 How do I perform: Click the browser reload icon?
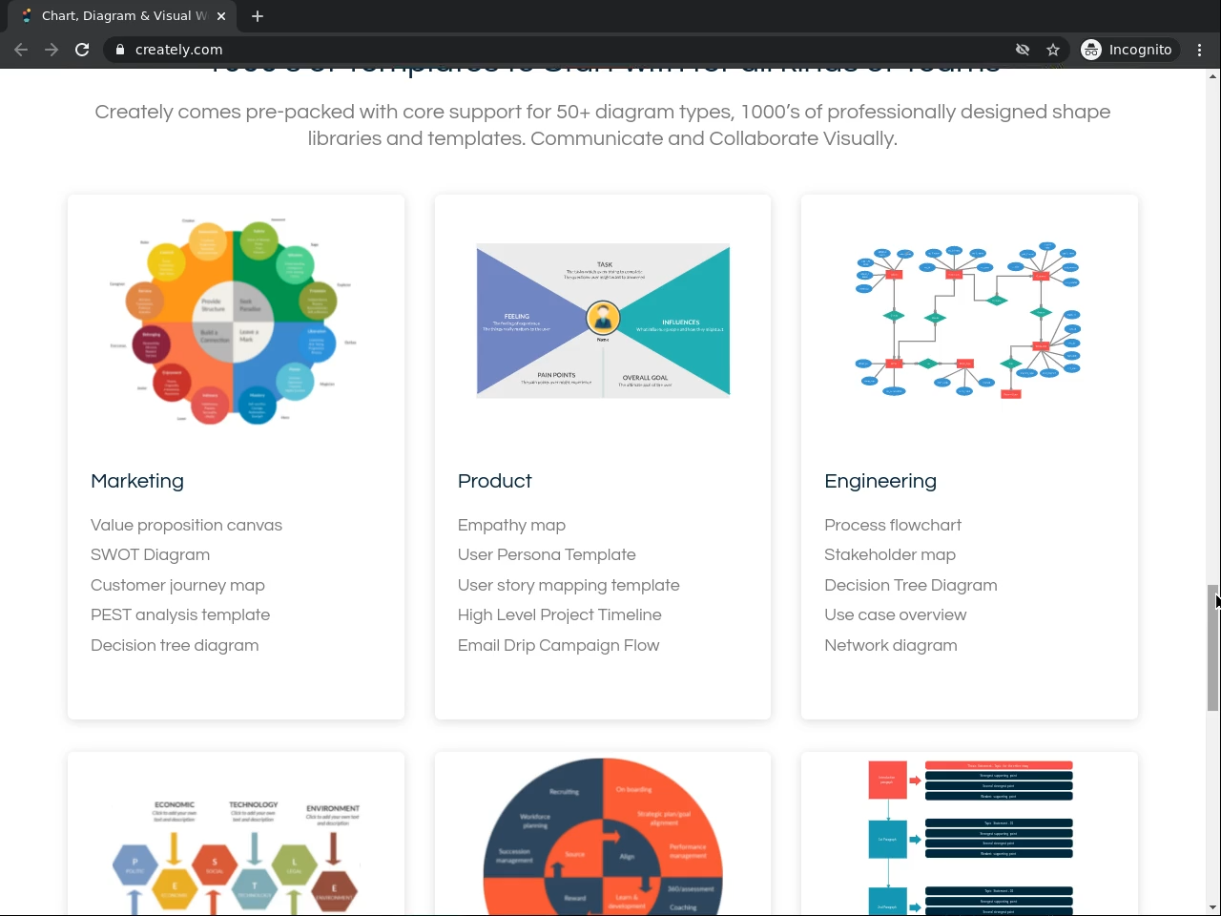[x=82, y=50]
